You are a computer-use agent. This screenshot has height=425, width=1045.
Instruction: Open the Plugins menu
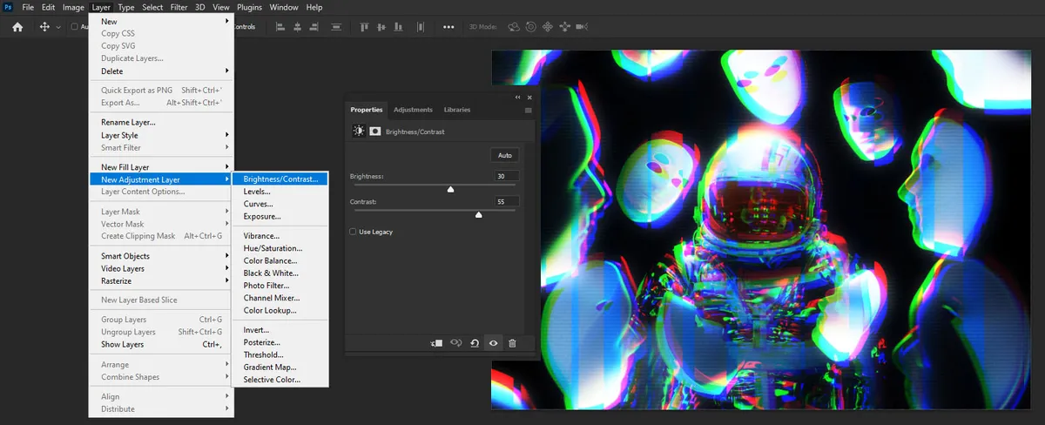(250, 7)
